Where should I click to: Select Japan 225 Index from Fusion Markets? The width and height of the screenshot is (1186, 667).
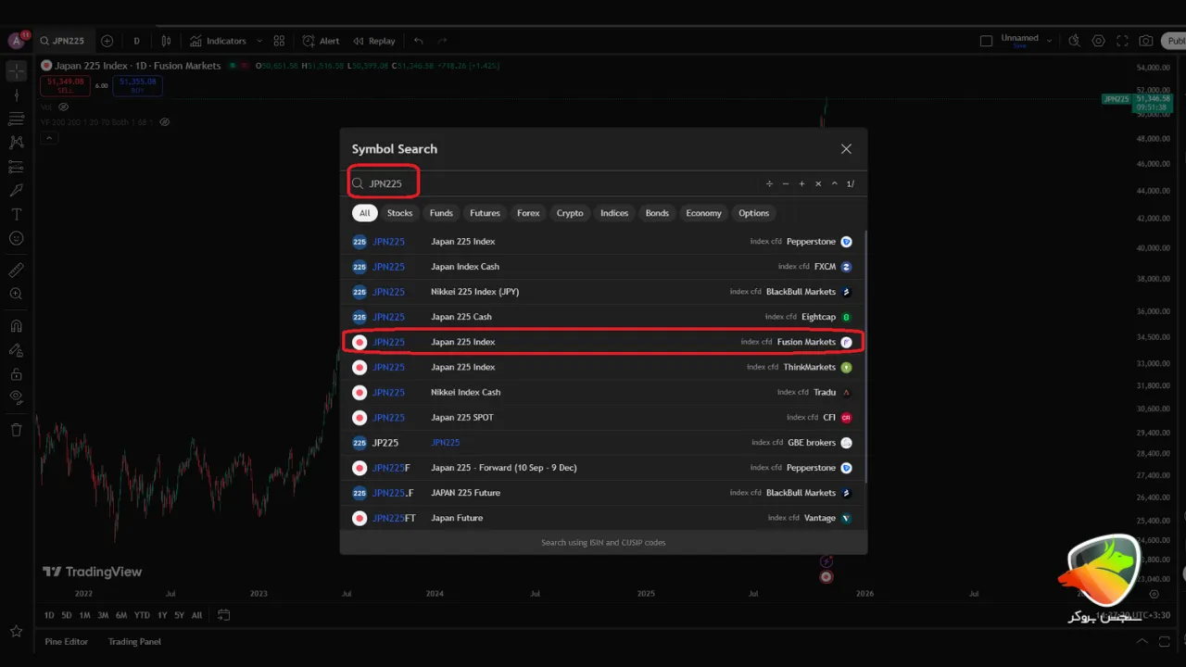603,342
